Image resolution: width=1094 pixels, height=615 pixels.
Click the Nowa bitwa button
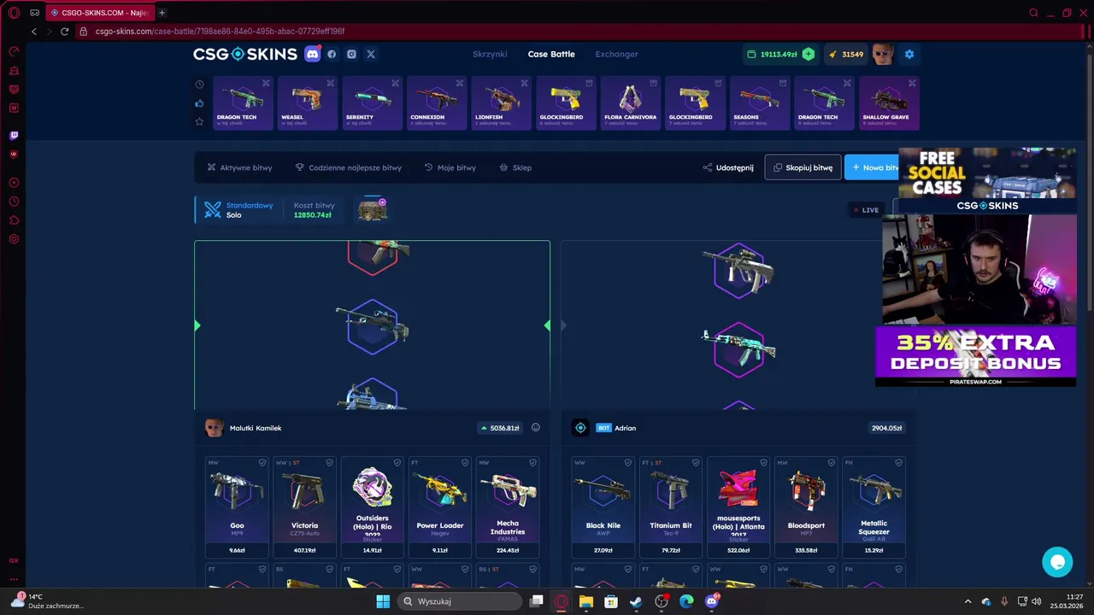(x=873, y=167)
